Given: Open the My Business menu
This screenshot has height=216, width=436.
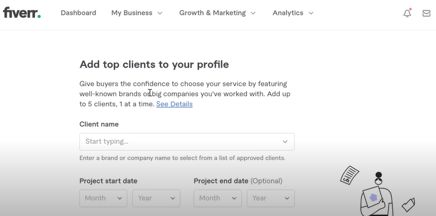Looking at the screenshot, I should (136, 13).
